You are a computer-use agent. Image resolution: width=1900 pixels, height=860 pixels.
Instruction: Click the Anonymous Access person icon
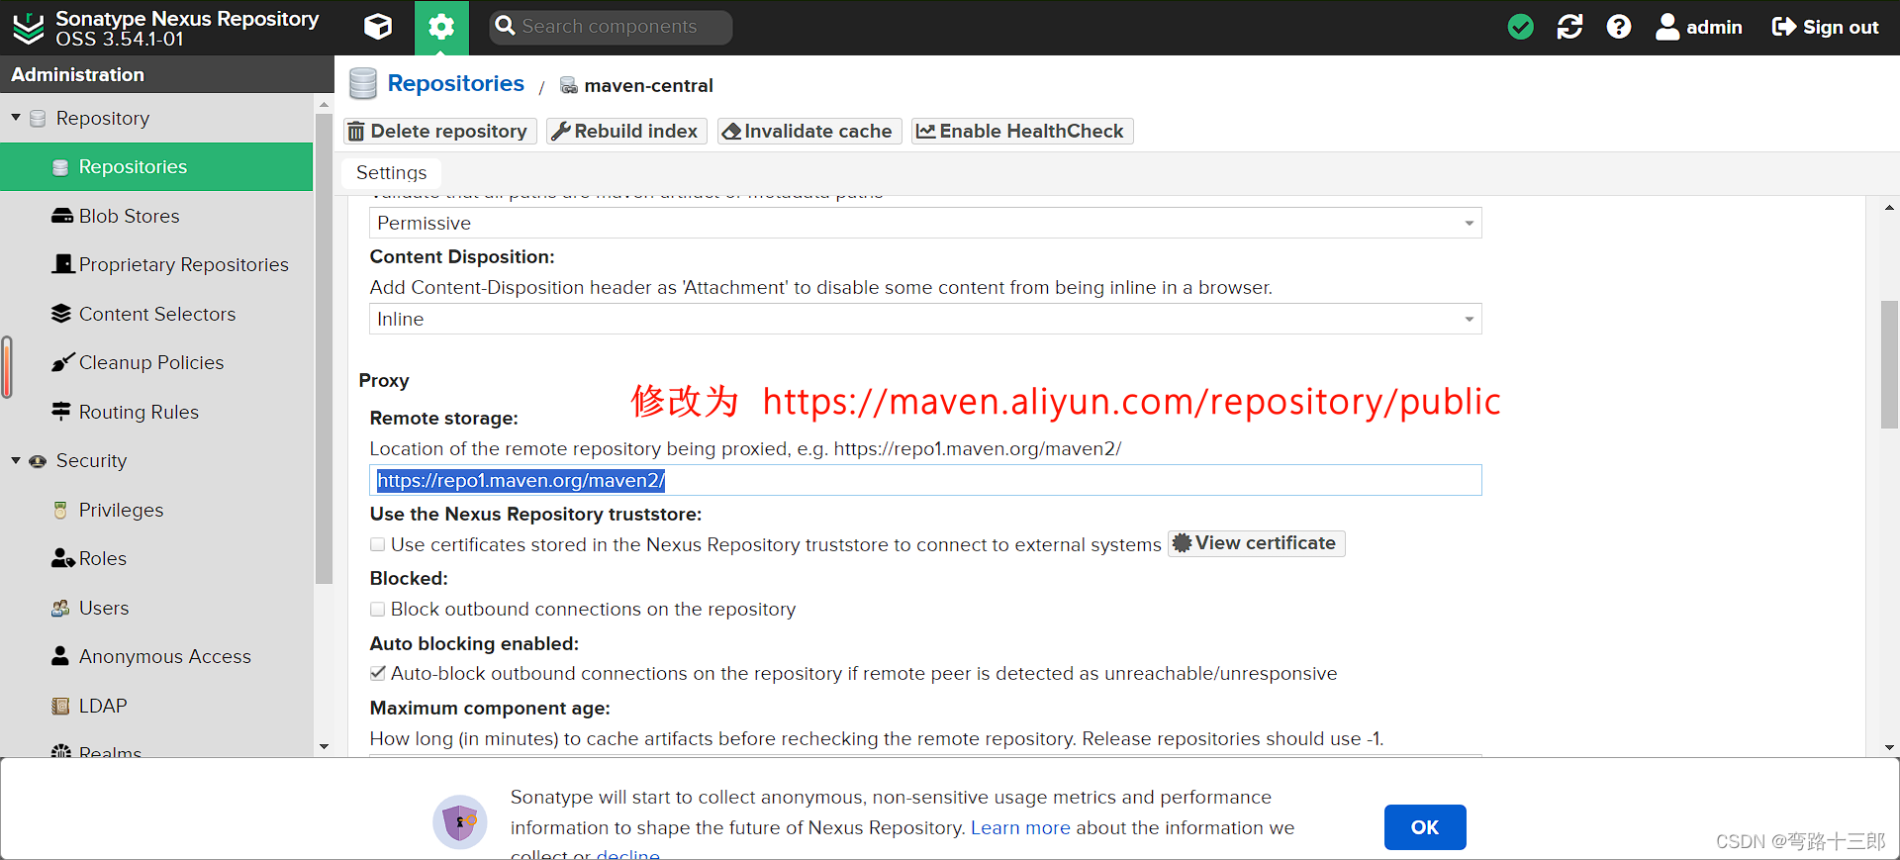[x=60, y=656]
